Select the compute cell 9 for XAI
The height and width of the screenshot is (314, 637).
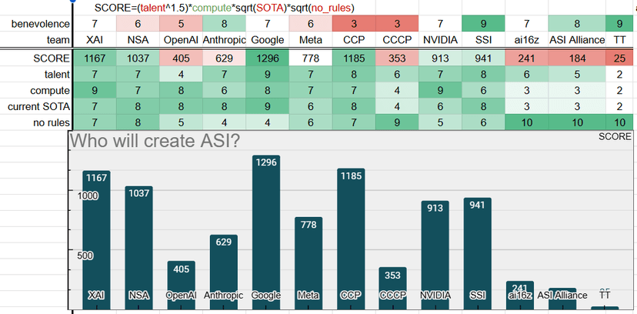(x=95, y=91)
